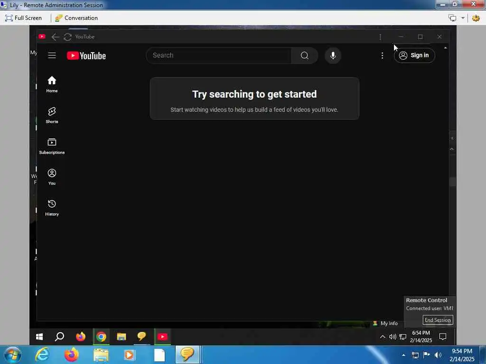Screen dimensions: 486x364
Task: Launch Internet Explorer from local taskbar
Action: tap(42, 355)
